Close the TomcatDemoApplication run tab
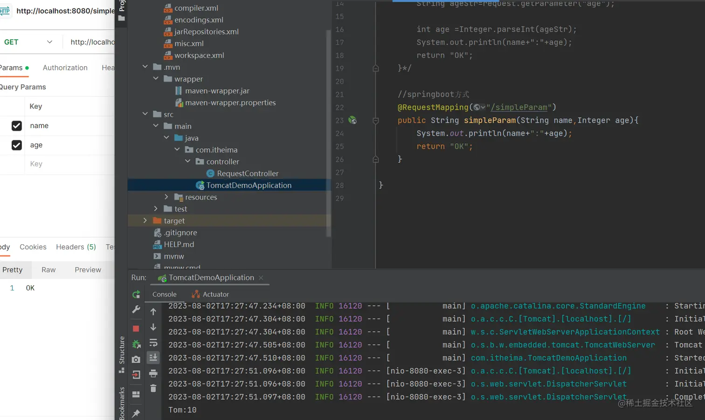 (x=261, y=278)
